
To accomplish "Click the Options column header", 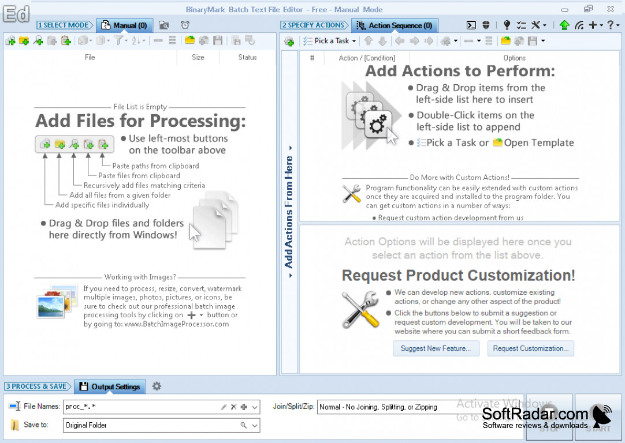I will tap(514, 58).
